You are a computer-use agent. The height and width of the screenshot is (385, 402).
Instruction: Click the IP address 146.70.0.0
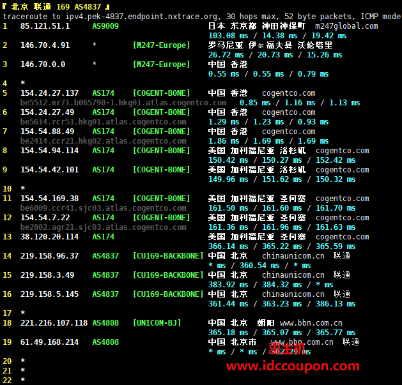point(43,64)
